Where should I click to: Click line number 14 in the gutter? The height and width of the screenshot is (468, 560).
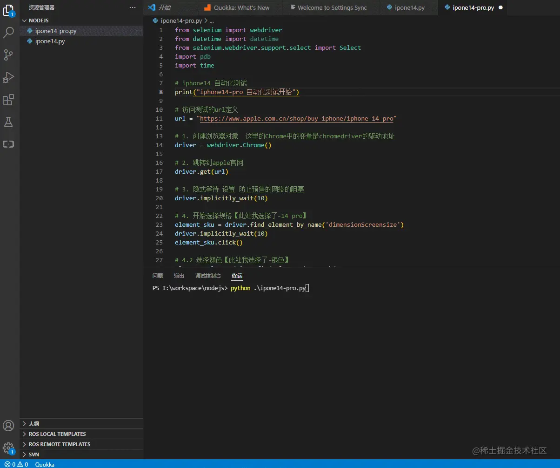(x=159, y=145)
